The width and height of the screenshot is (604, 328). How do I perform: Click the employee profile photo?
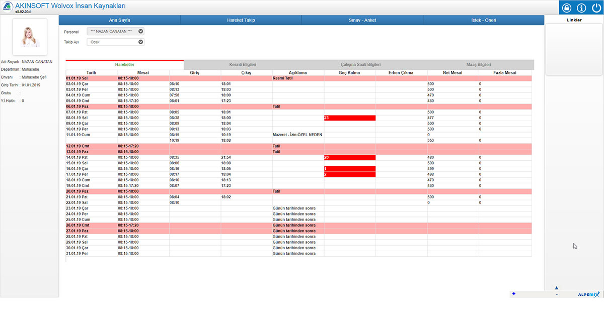[30, 37]
